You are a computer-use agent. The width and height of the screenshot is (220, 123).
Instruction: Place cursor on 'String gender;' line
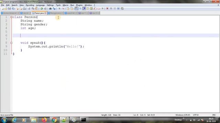(x=34, y=24)
